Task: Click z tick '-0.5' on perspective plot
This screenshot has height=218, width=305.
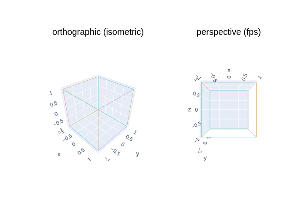Action: pos(197,125)
